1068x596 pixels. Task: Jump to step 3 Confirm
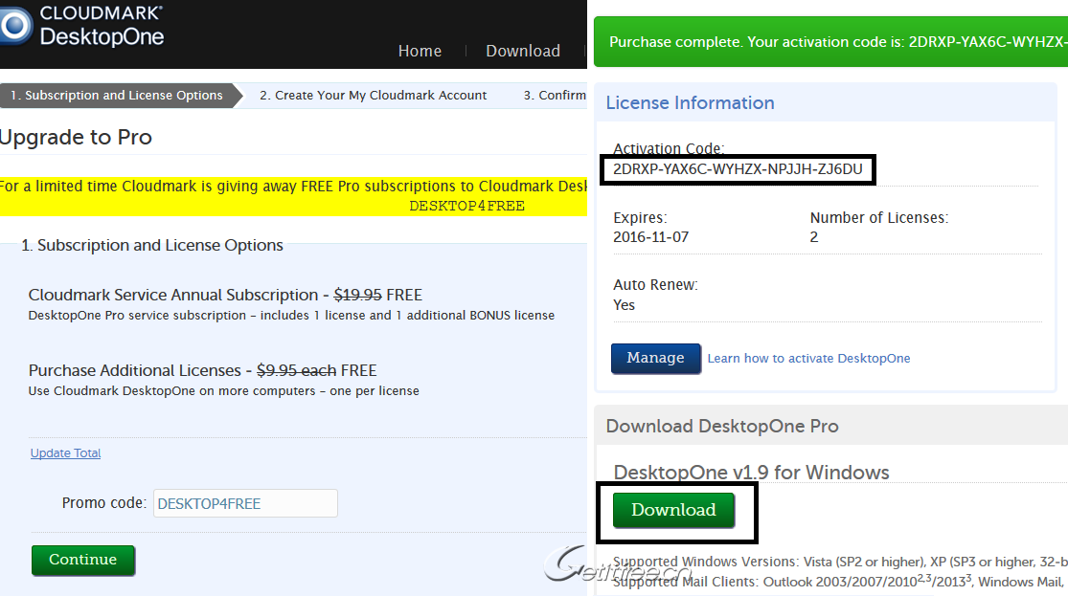tap(555, 96)
